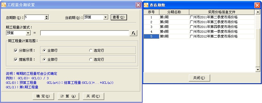Click 广州市2012年第一季度市场价格 cell
Viewport: 262px width, 103px height.
pos(222,32)
